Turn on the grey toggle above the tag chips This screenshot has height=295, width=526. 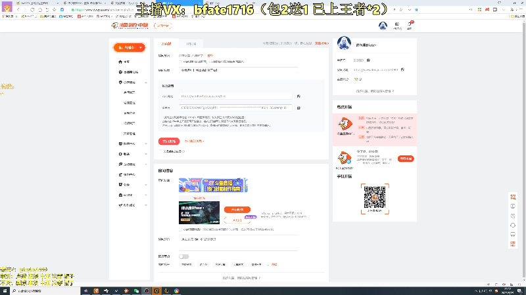(183, 256)
